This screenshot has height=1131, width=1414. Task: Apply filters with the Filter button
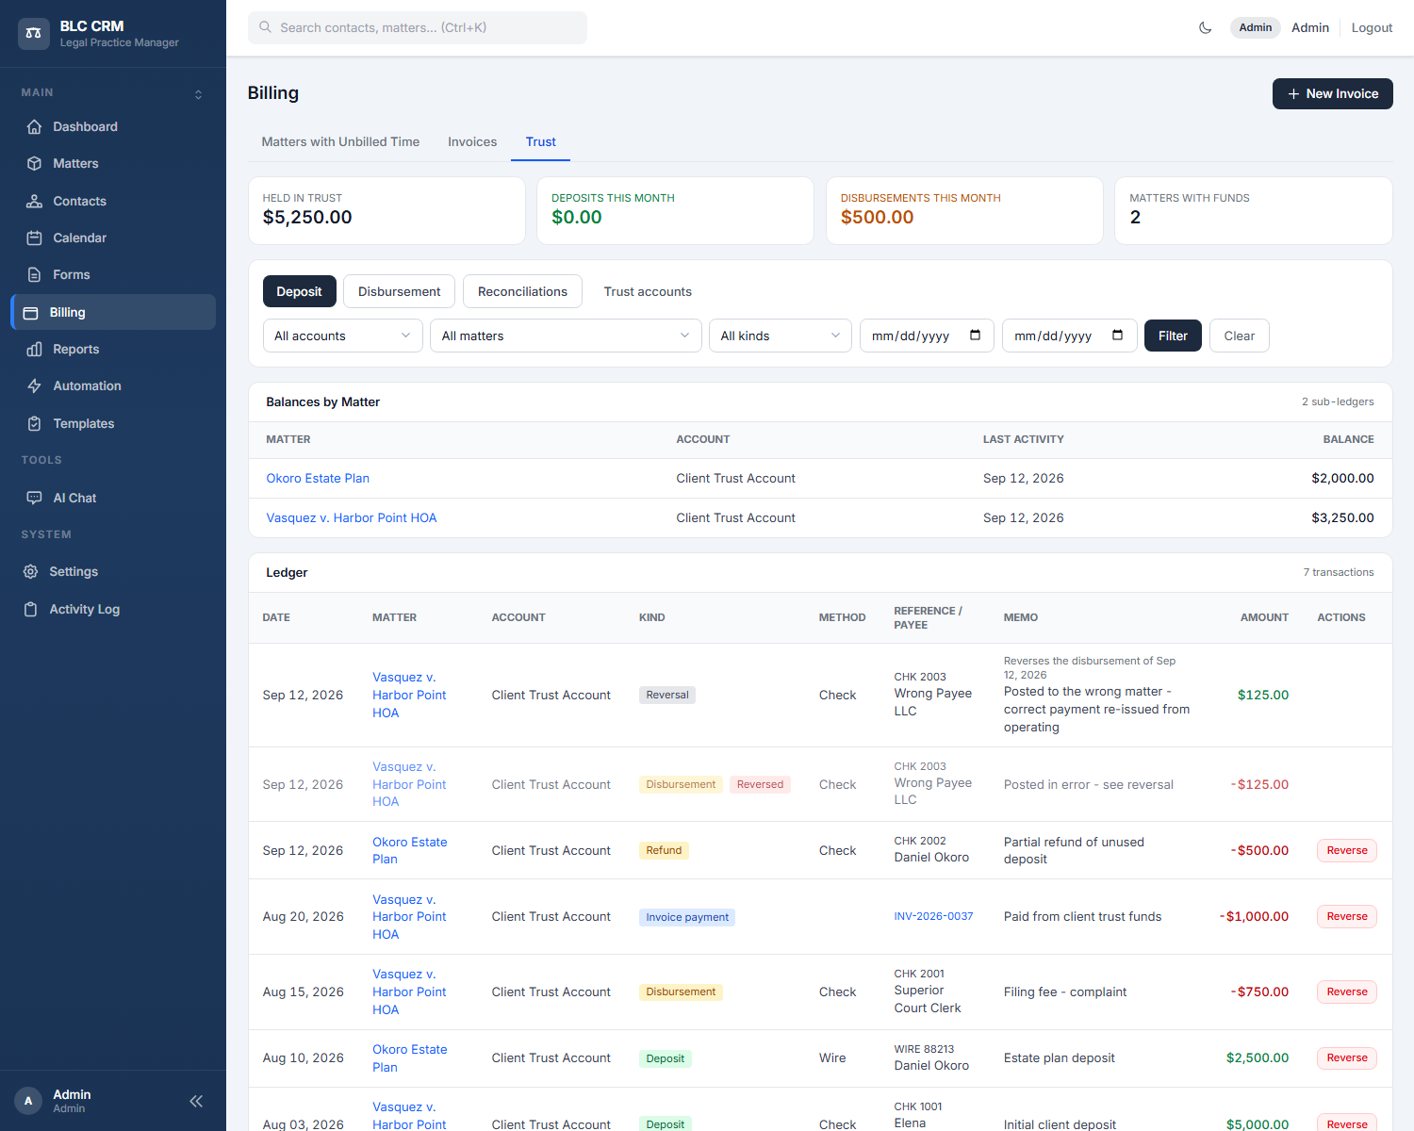click(x=1173, y=336)
